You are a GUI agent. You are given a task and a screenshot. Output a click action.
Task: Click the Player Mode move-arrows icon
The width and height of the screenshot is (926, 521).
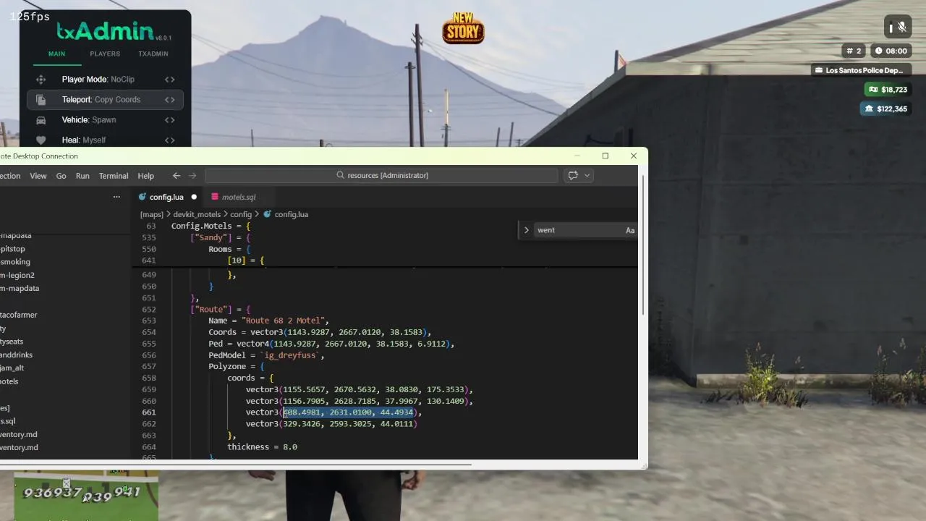41,80
